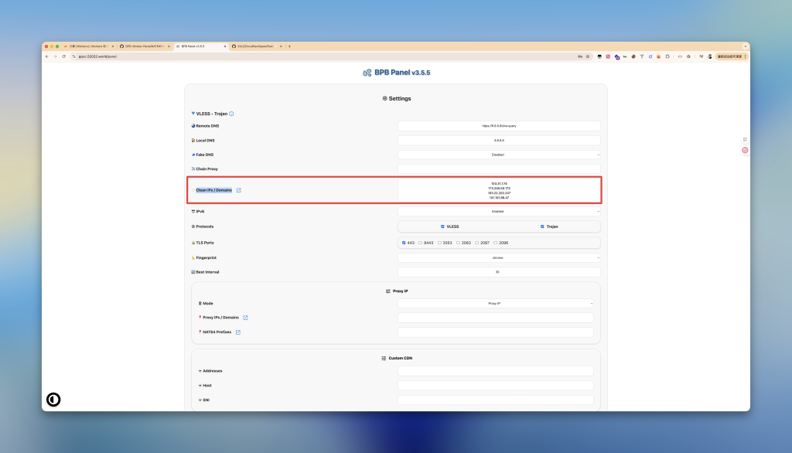Screen dimensions: 792x453
Task: Click the Chain Proxy input field
Action: (x=499, y=169)
